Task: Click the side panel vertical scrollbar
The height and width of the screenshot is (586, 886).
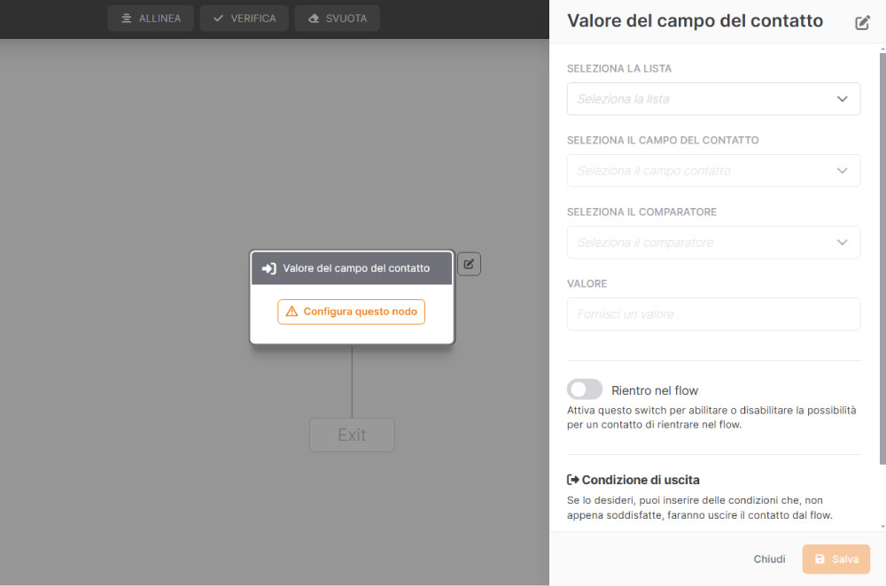Action: point(882,258)
